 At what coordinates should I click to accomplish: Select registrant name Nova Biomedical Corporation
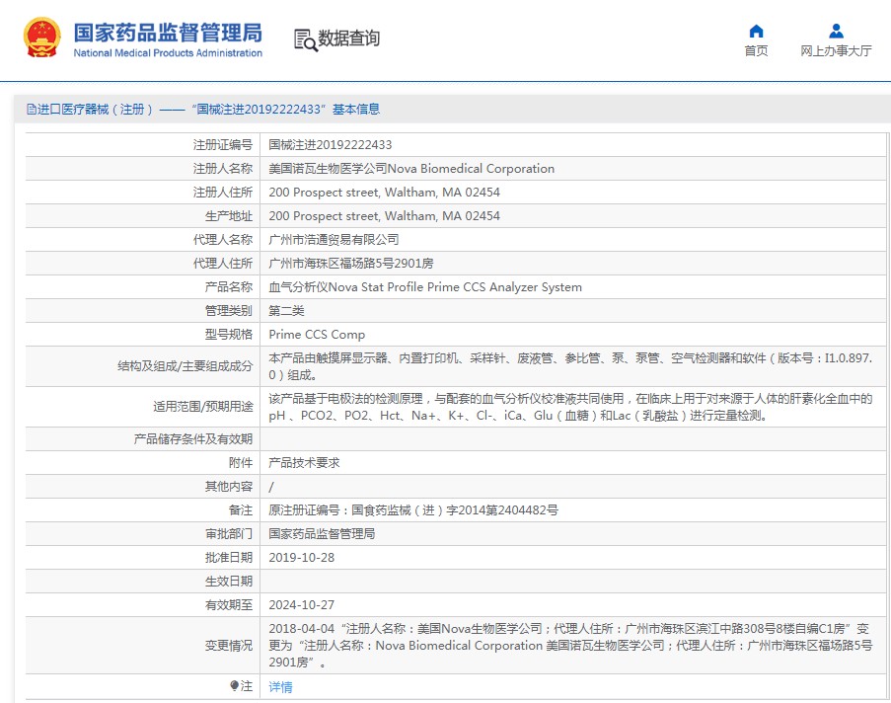tap(411, 169)
